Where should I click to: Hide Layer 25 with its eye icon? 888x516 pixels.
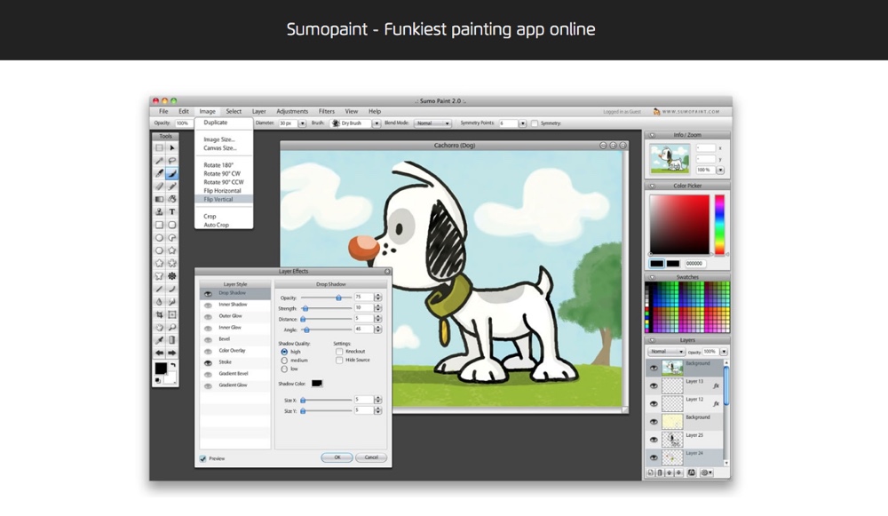coord(654,440)
